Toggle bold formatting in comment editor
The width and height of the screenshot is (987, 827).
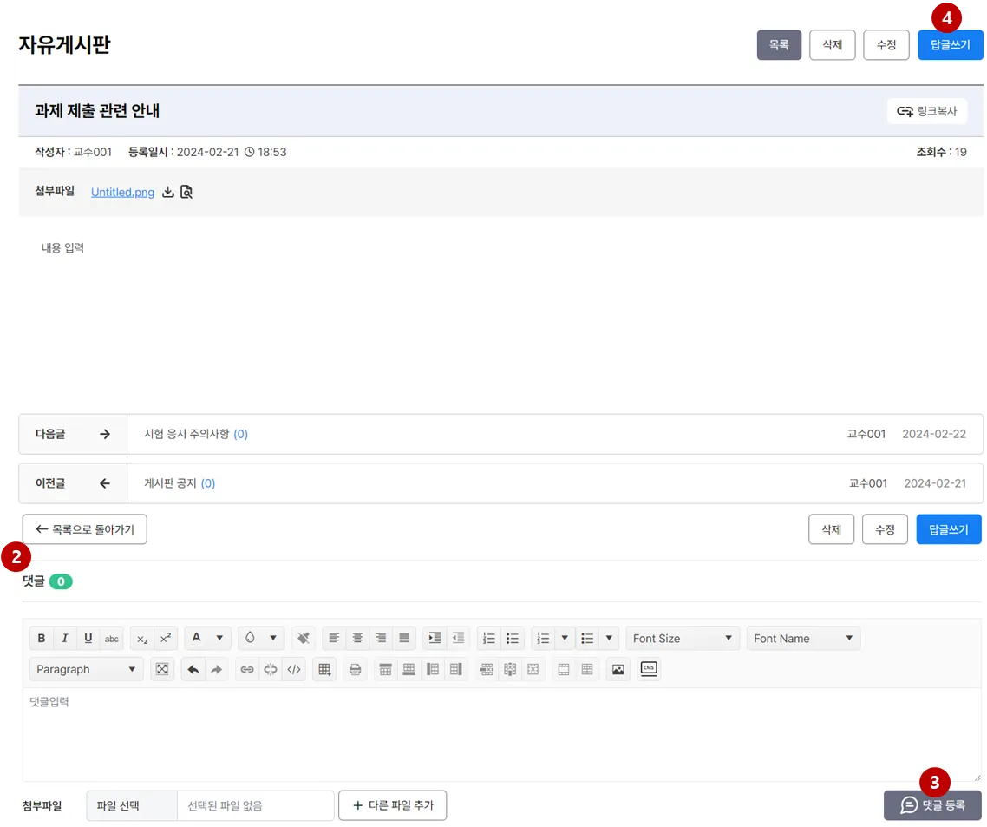tap(42, 638)
